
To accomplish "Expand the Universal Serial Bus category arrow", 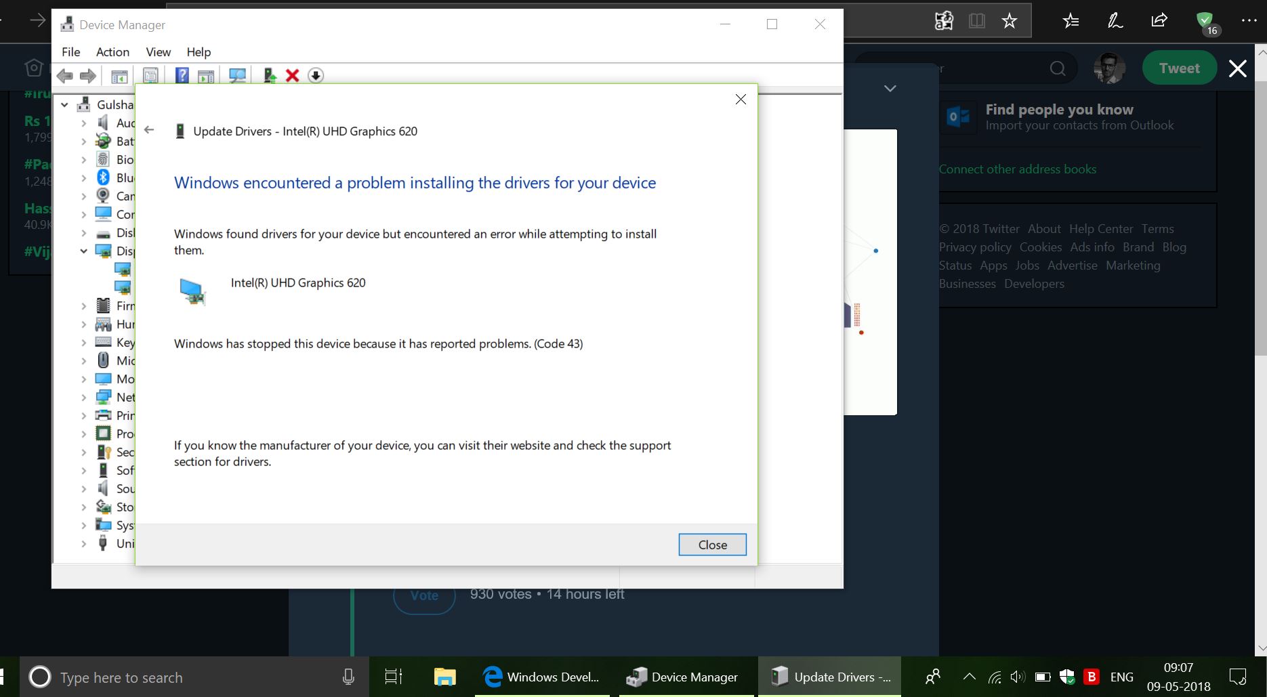I will coord(83,543).
